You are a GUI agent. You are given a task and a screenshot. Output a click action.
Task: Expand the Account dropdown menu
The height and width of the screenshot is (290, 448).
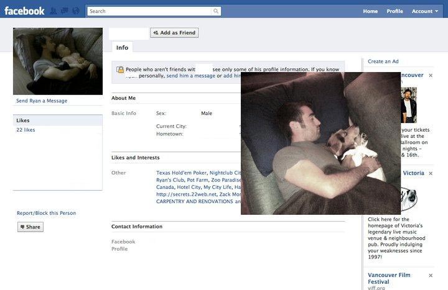point(425,11)
